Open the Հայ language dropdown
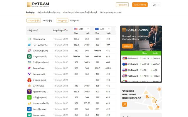The width and height of the screenshot is (188, 117). (x=156, y=5)
